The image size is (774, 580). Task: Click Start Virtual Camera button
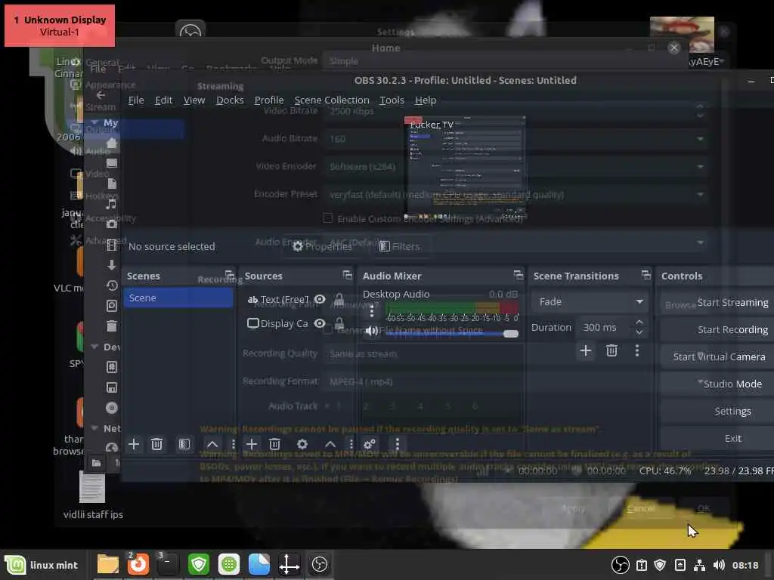pos(720,356)
